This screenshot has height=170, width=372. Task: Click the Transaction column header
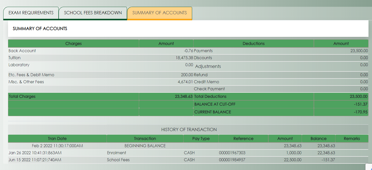point(145,138)
